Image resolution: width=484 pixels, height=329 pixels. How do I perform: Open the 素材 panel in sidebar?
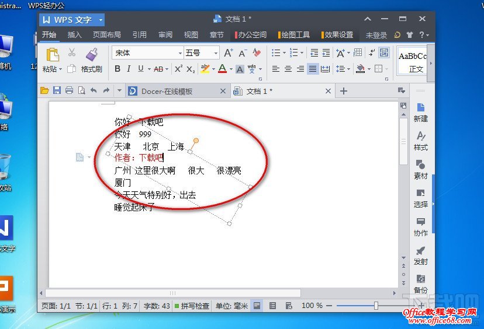tap(420, 169)
